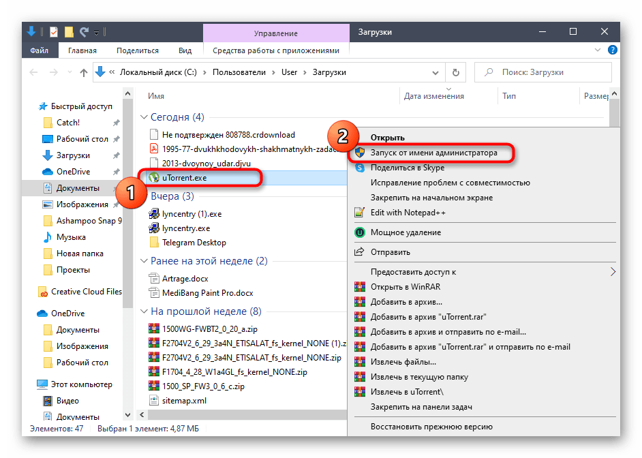Click the up-arrow navigation button
This screenshot has height=458, width=642.
click(84, 72)
